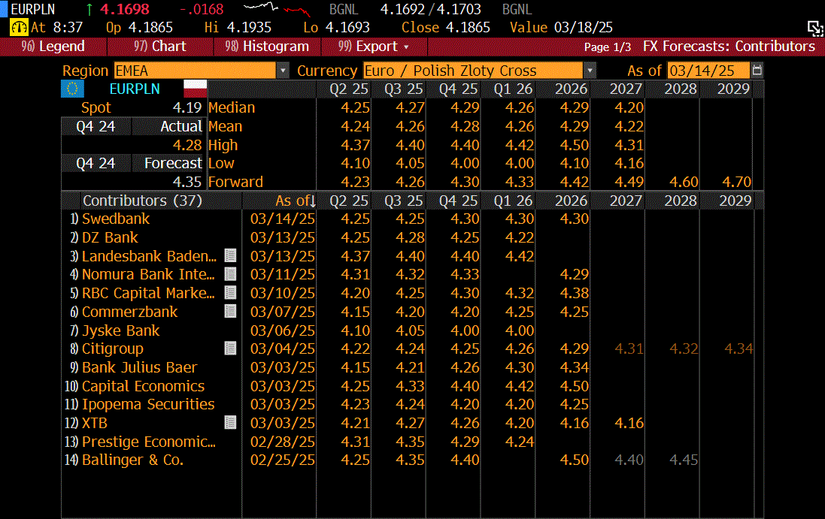Open the note icon for Commerzbank
The width and height of the screenshot is (825, 519).
click(x=230, y=312)
